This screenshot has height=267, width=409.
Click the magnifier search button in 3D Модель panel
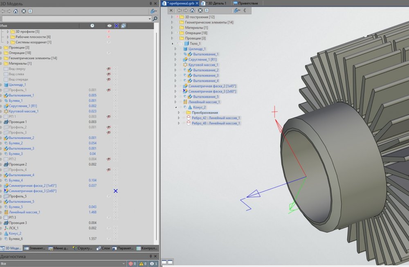[155, 19]
